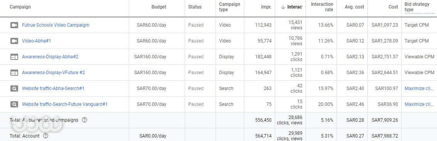
Task: Open Maximize clicks bid strategy for Abha-Search#1
Action: pos(418,88)
